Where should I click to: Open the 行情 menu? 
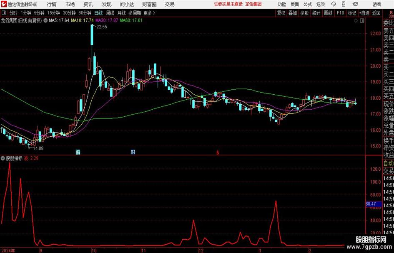click(x=52, y=4)
